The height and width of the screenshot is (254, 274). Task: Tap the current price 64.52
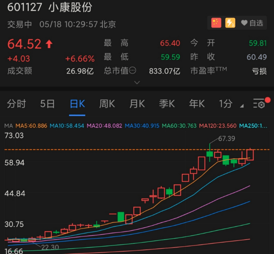pos(24,44)
